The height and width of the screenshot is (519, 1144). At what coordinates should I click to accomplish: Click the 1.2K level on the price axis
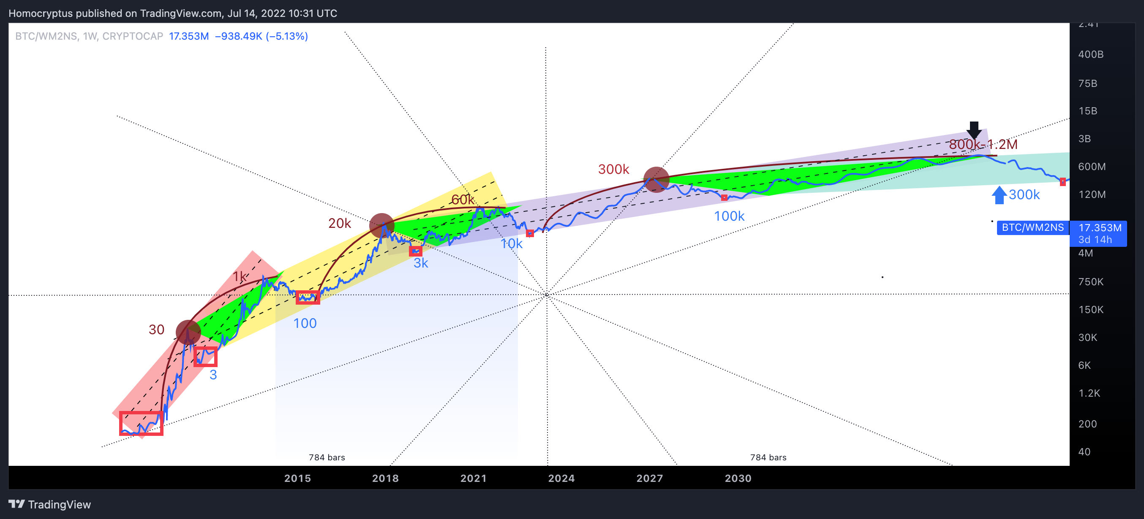pyautogui.click(x=1089, y=393)
